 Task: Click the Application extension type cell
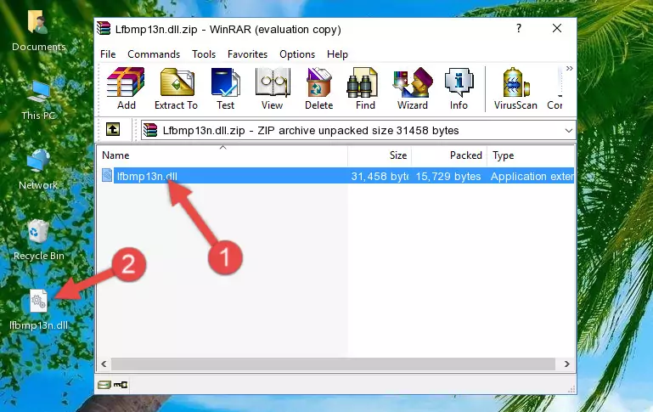[532, 177]
